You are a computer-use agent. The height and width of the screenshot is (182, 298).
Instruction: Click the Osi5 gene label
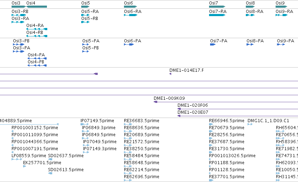85,3
